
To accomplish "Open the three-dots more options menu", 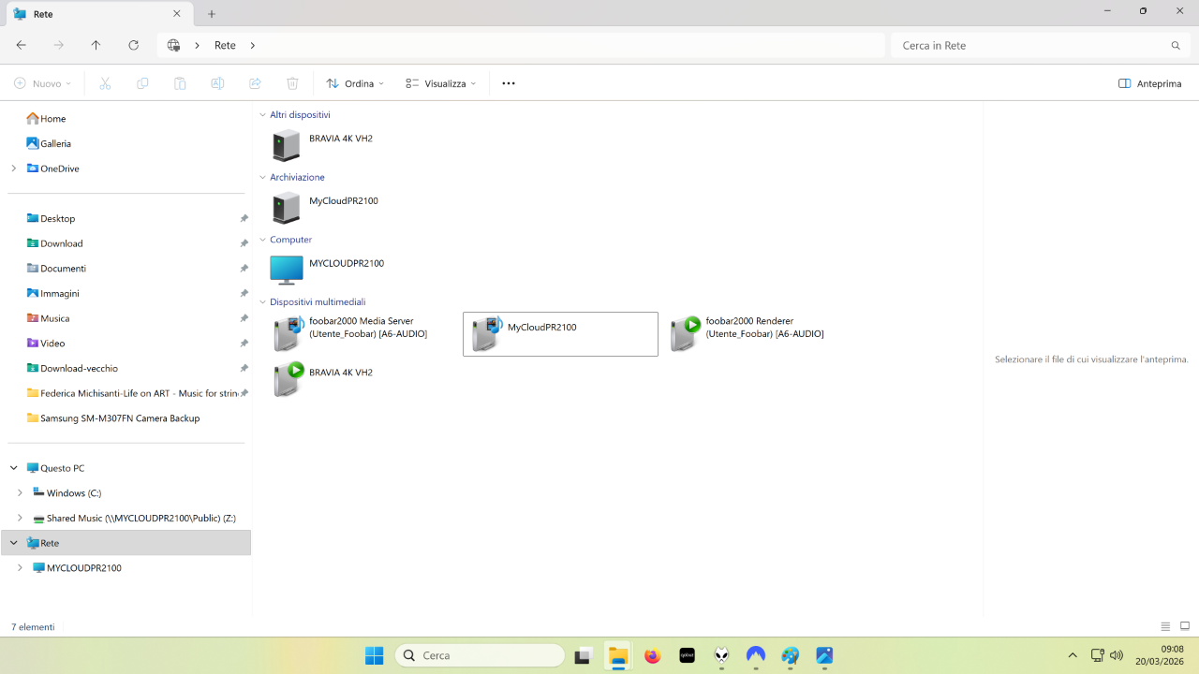I will (x=509, y=83).
